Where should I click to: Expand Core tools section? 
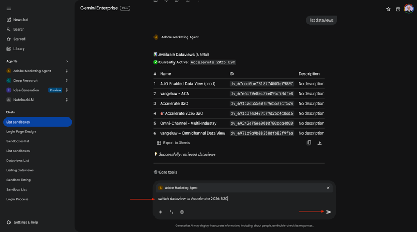[166, 172]
